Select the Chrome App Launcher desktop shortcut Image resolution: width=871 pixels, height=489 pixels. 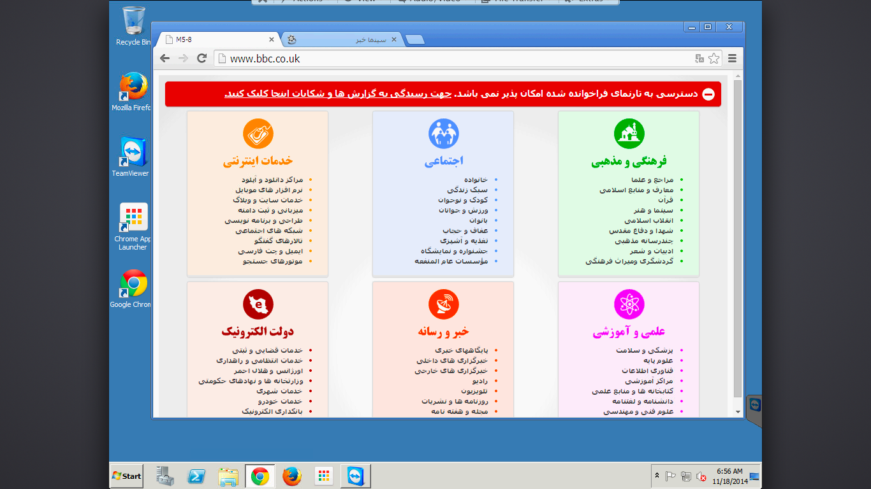[133, 227]
